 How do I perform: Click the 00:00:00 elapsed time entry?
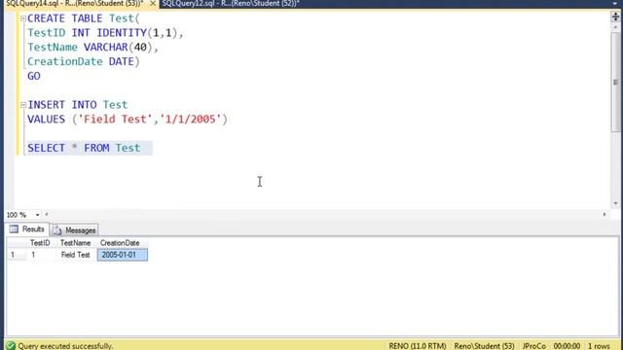tap(567, 346)
